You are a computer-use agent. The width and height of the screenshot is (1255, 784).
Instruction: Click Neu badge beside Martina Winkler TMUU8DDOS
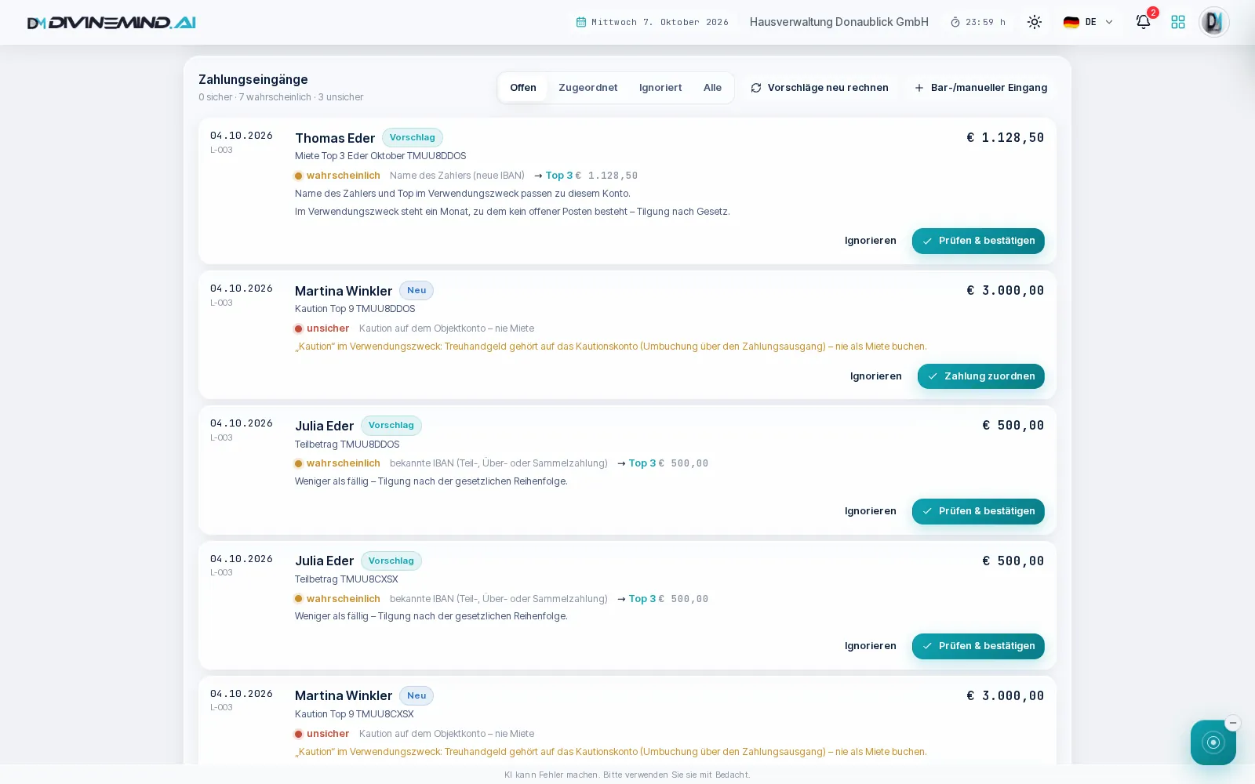click(417, 291)
